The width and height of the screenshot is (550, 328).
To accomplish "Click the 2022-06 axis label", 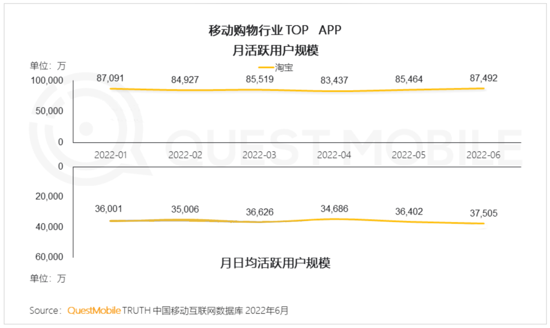I will (483, 155).
